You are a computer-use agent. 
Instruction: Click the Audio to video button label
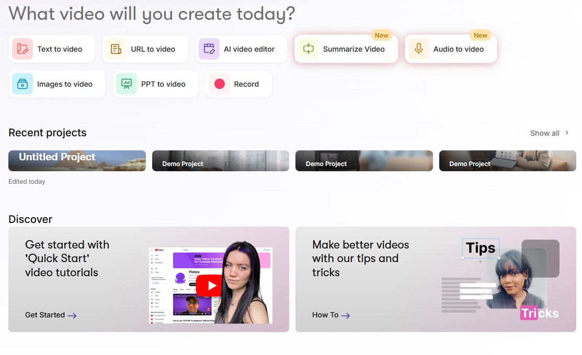point(459,49)
